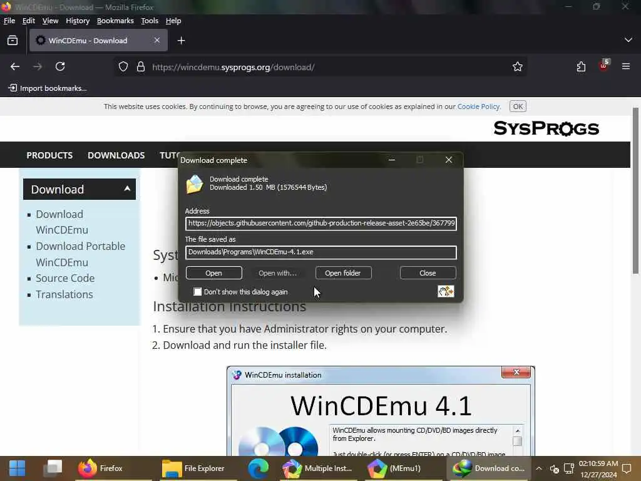The width and height of the screenshot is (641, 481).
Task: Open PRODUCTS in site navigation
Action: (49, 155)
